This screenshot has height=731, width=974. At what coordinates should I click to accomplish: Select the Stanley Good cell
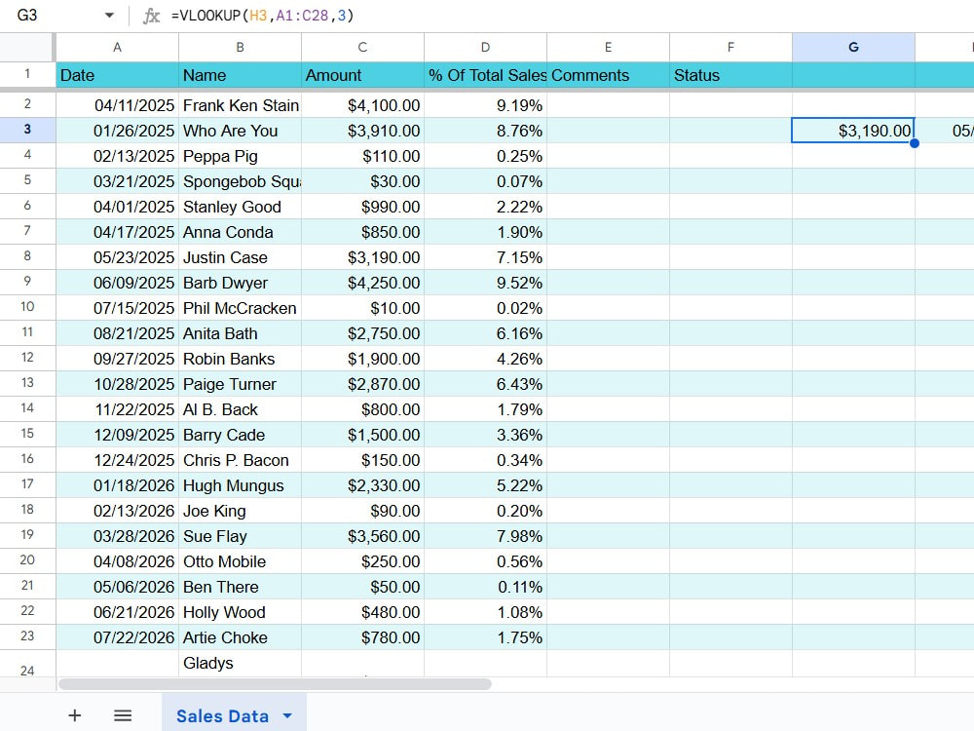coord(240,207)
